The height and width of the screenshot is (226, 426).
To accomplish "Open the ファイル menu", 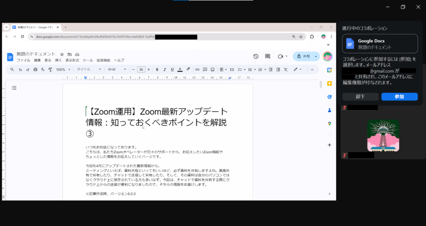I will pyautogui.click(x=23, y=60).
